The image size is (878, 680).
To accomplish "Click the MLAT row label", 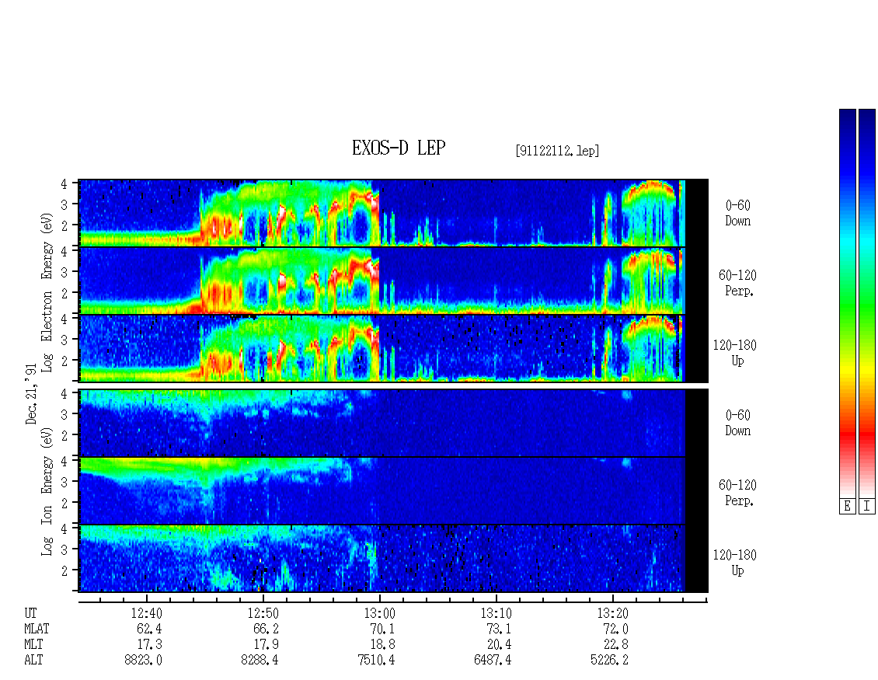I will tap(37, 629).
